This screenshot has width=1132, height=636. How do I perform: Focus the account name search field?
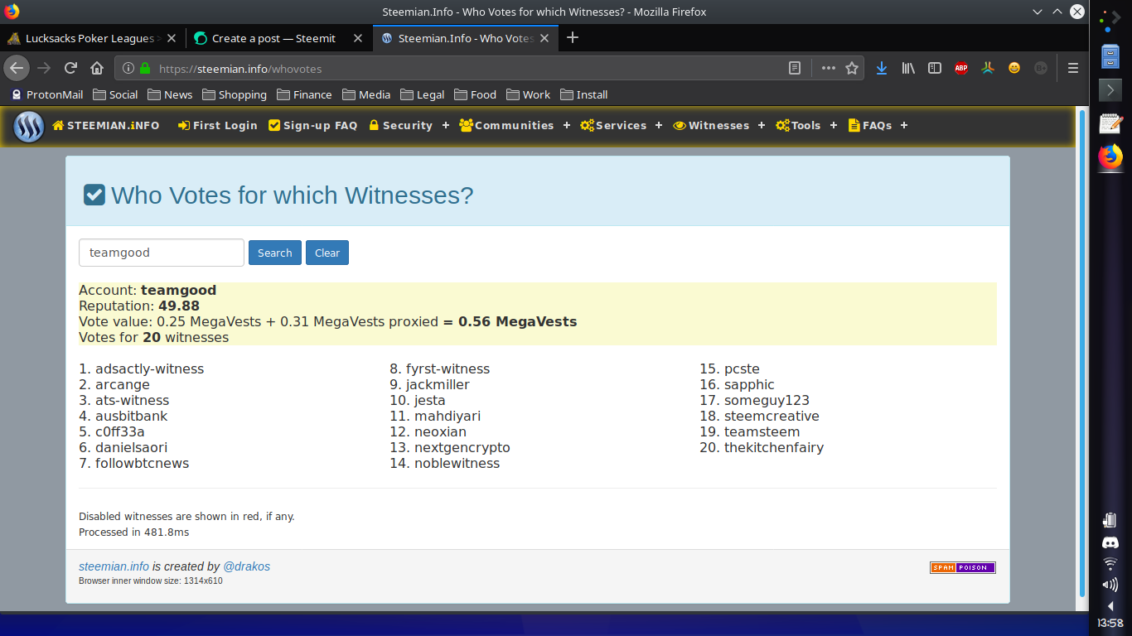pyautogui.click(x=162, y=253)
